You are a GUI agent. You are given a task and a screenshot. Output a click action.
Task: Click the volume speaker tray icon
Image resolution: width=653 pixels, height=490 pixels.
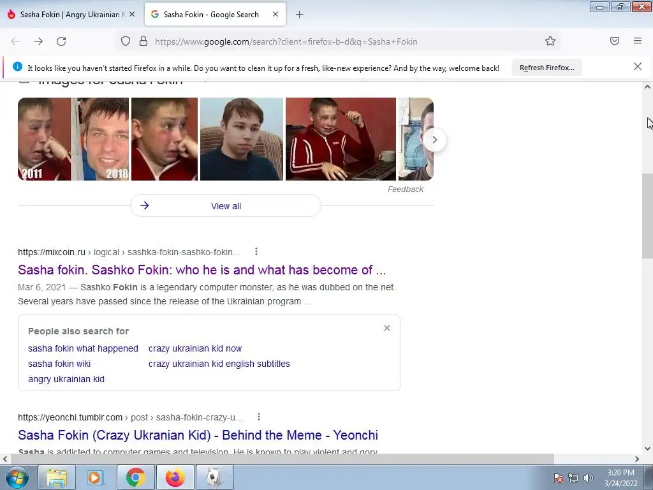[589, 478]
